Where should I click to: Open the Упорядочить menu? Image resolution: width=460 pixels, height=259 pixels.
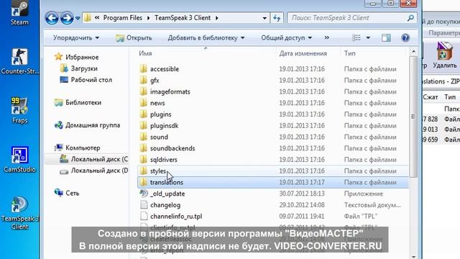tap(76, 38)
